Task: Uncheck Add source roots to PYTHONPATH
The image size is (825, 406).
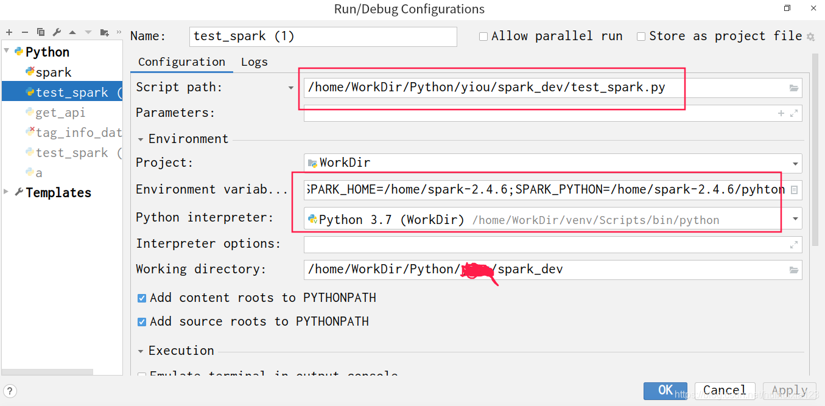Action: pyautogui.click(x=142, y=322)
